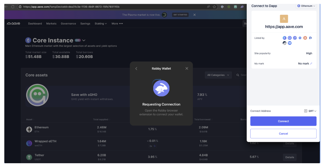Open the Markets menu item

coord(51,23)
